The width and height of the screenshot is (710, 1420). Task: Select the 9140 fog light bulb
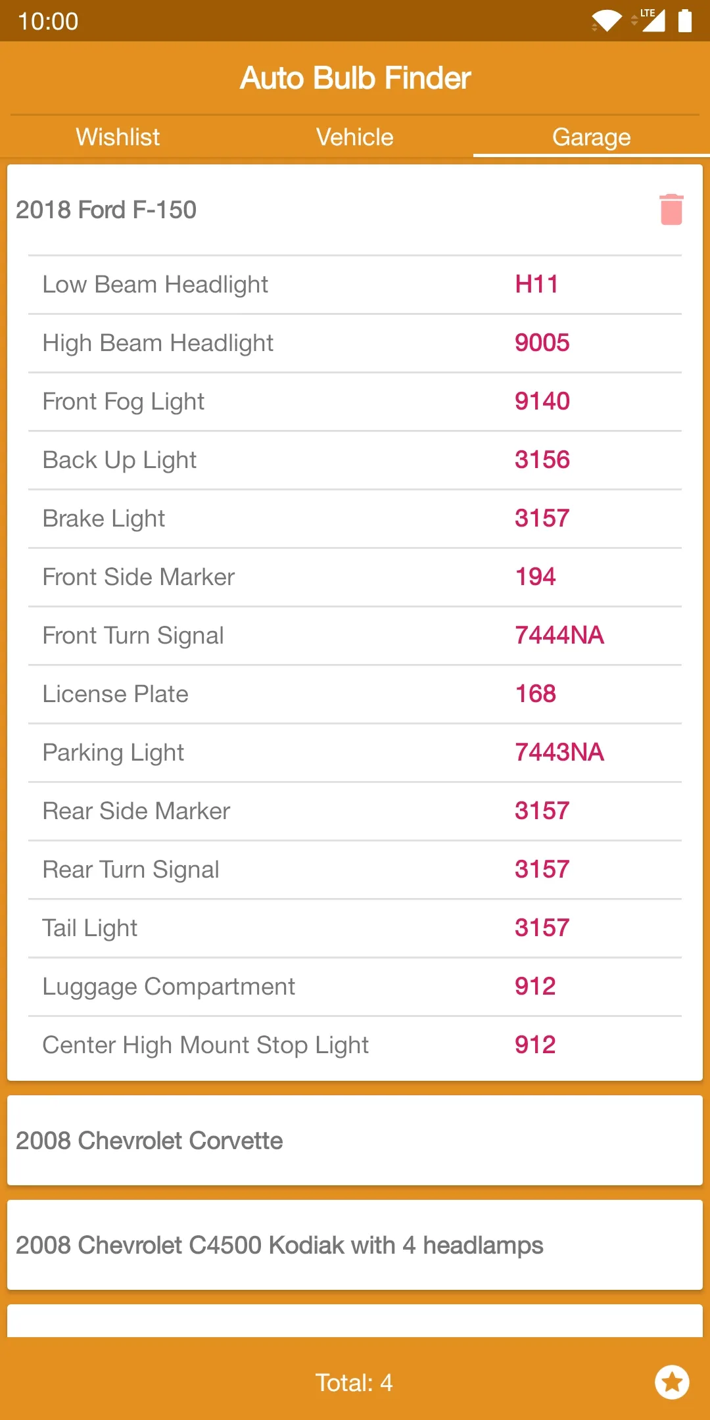point(542,402)
